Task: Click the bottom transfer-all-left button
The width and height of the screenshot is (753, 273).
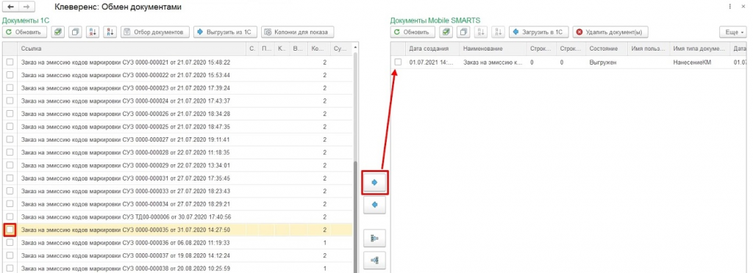Action: 374,261
